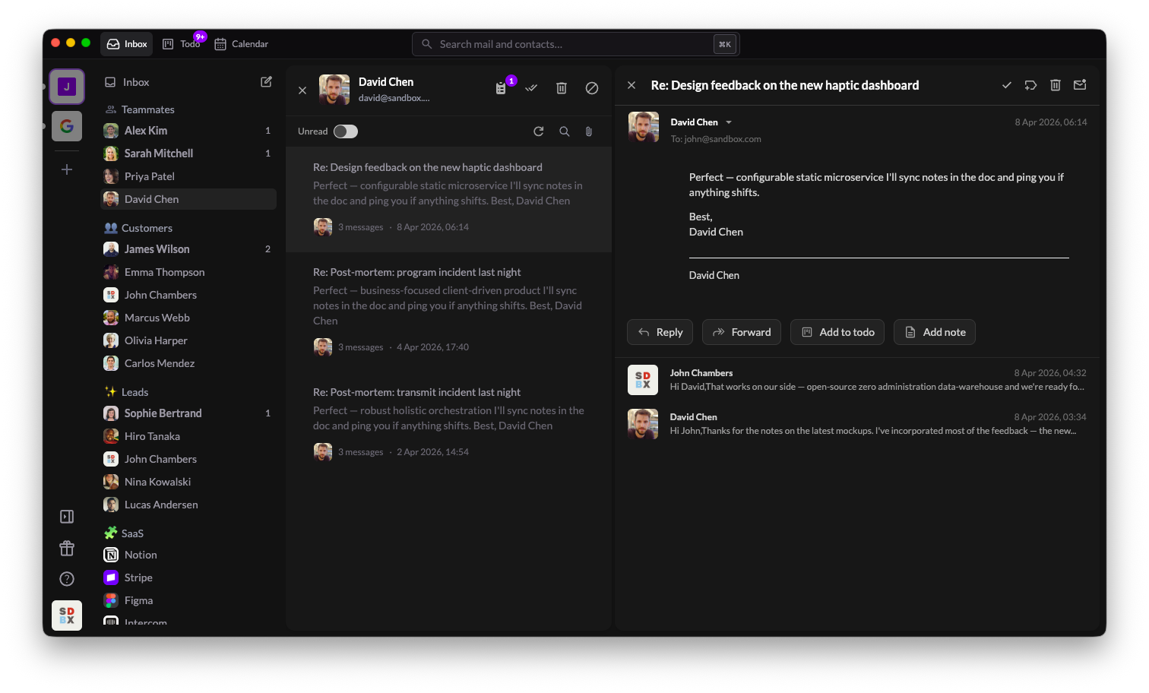Image resolution: width=1149 pixels, height=693 pixels.
Task: Mark all as done with double-check icon
Action: [x=531, y=88]
